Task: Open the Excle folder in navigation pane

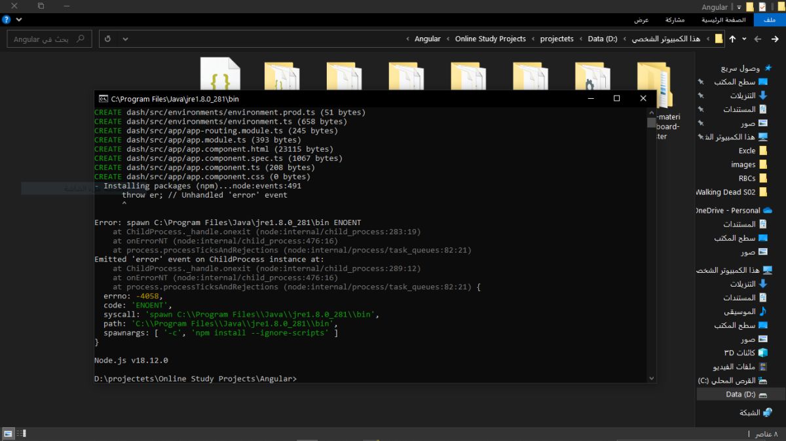Action: (x=753, y=150)
